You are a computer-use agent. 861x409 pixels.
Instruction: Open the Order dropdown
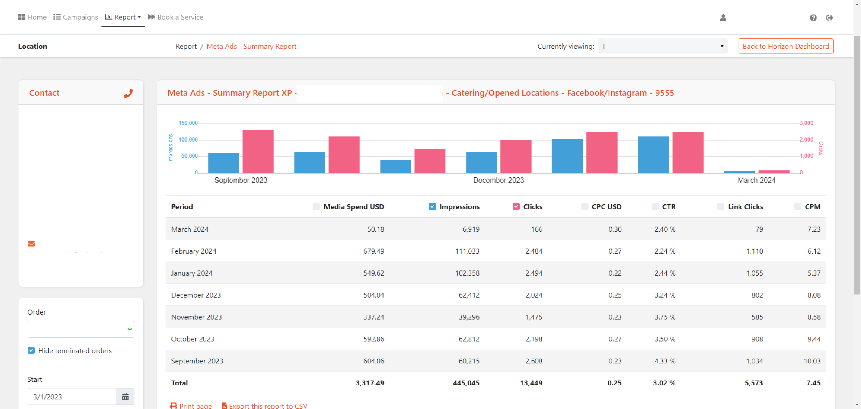pyautogui.click(x=81, y=329)
